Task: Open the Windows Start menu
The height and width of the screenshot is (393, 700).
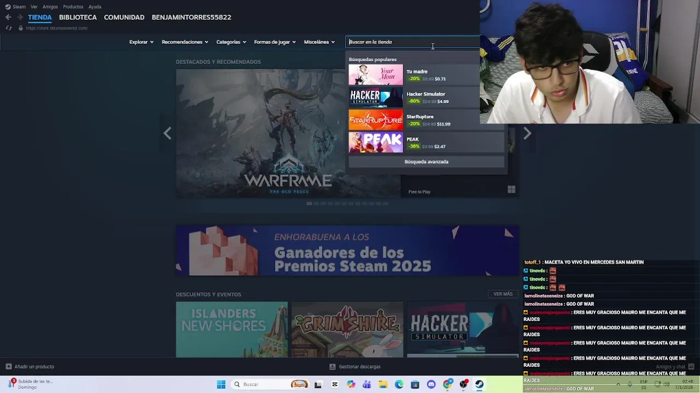Action: pyautogui.click(x=221, y=384)
